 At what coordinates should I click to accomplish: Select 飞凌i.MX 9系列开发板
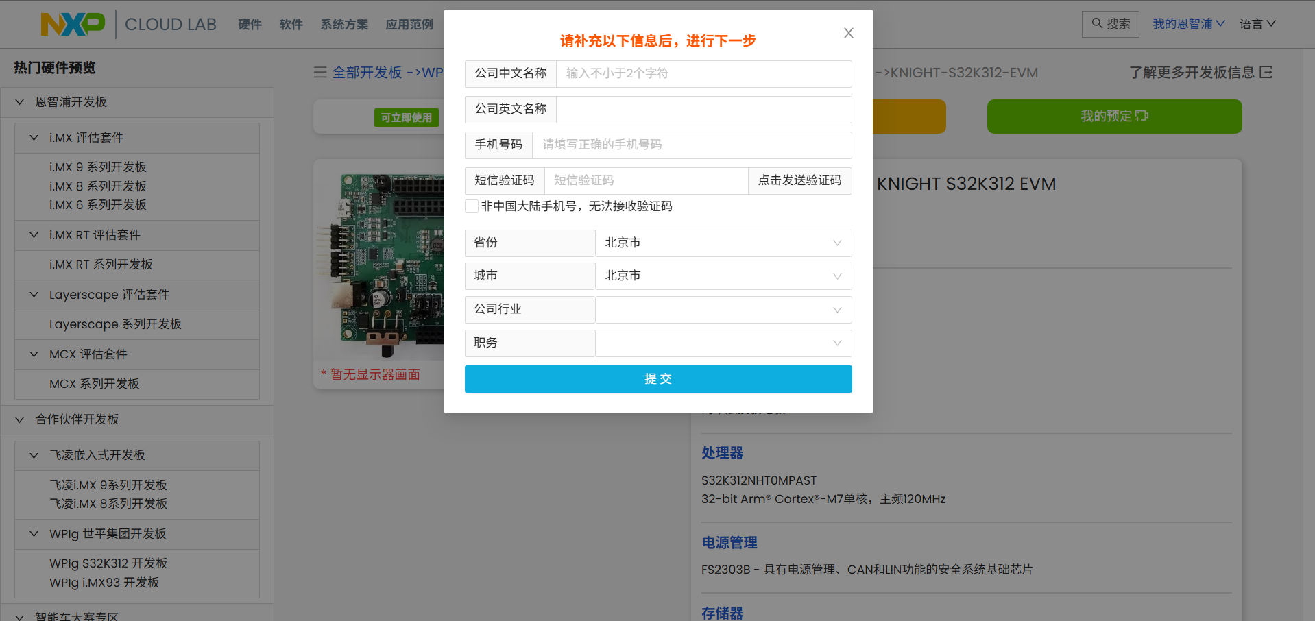(x=108, y=485)
